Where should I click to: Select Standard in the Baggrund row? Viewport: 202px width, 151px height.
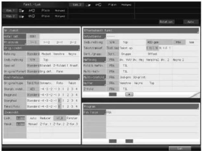coord(33,95)
